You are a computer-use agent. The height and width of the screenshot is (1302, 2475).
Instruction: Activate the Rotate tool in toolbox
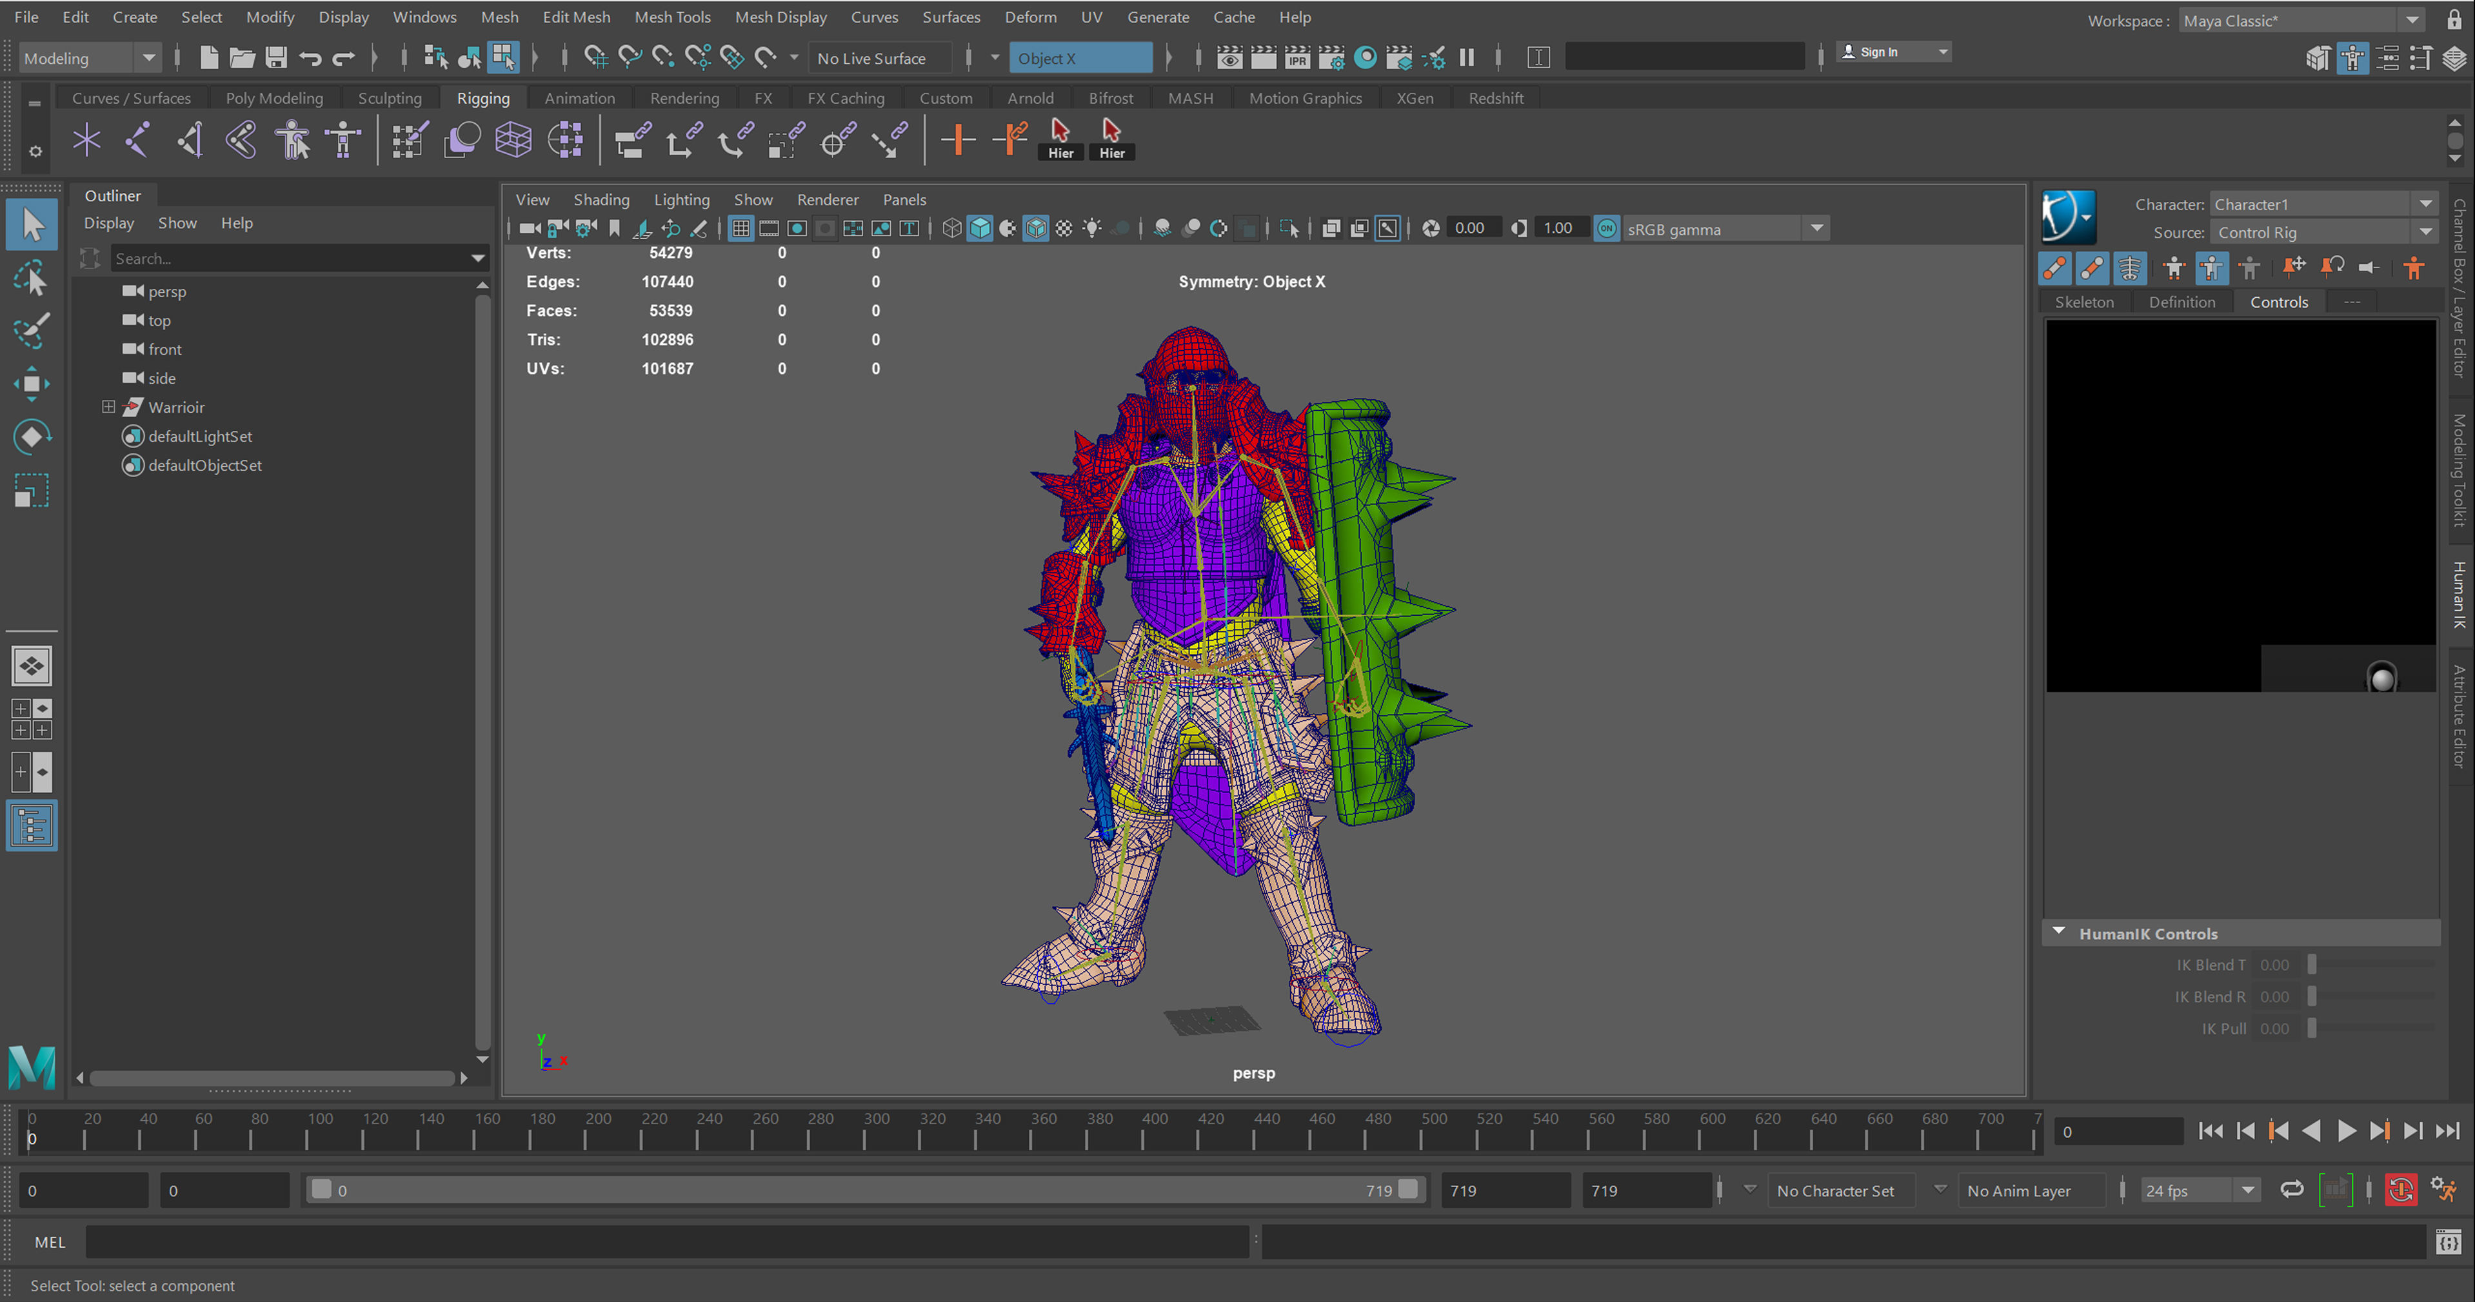[32, 437]
